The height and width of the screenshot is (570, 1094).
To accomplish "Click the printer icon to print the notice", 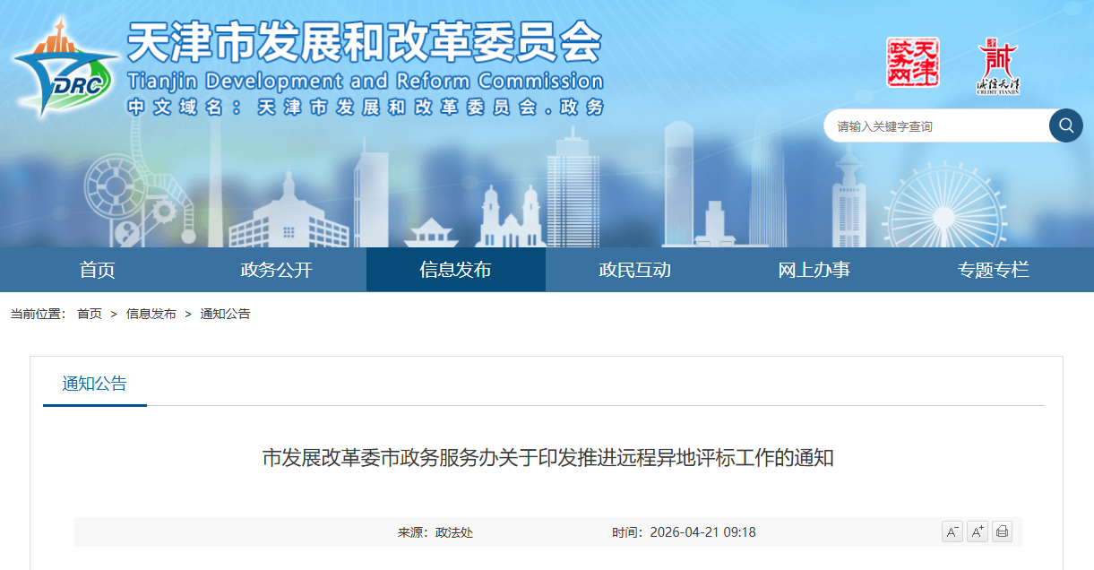I will click(1002, 531).
